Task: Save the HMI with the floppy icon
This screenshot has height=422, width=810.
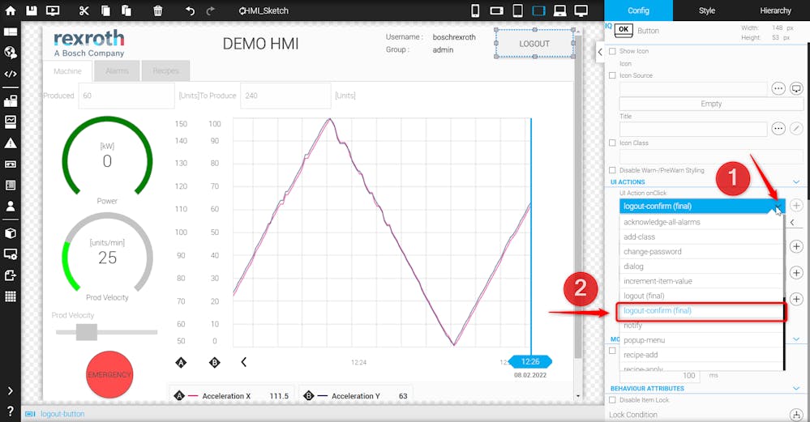Action: coord(32,11)
